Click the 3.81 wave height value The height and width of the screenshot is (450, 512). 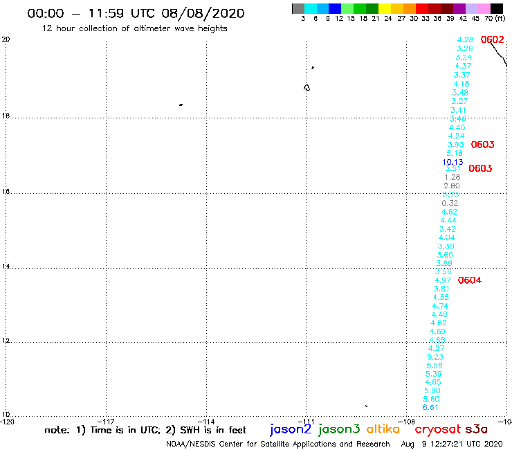[x=442, y=289]
